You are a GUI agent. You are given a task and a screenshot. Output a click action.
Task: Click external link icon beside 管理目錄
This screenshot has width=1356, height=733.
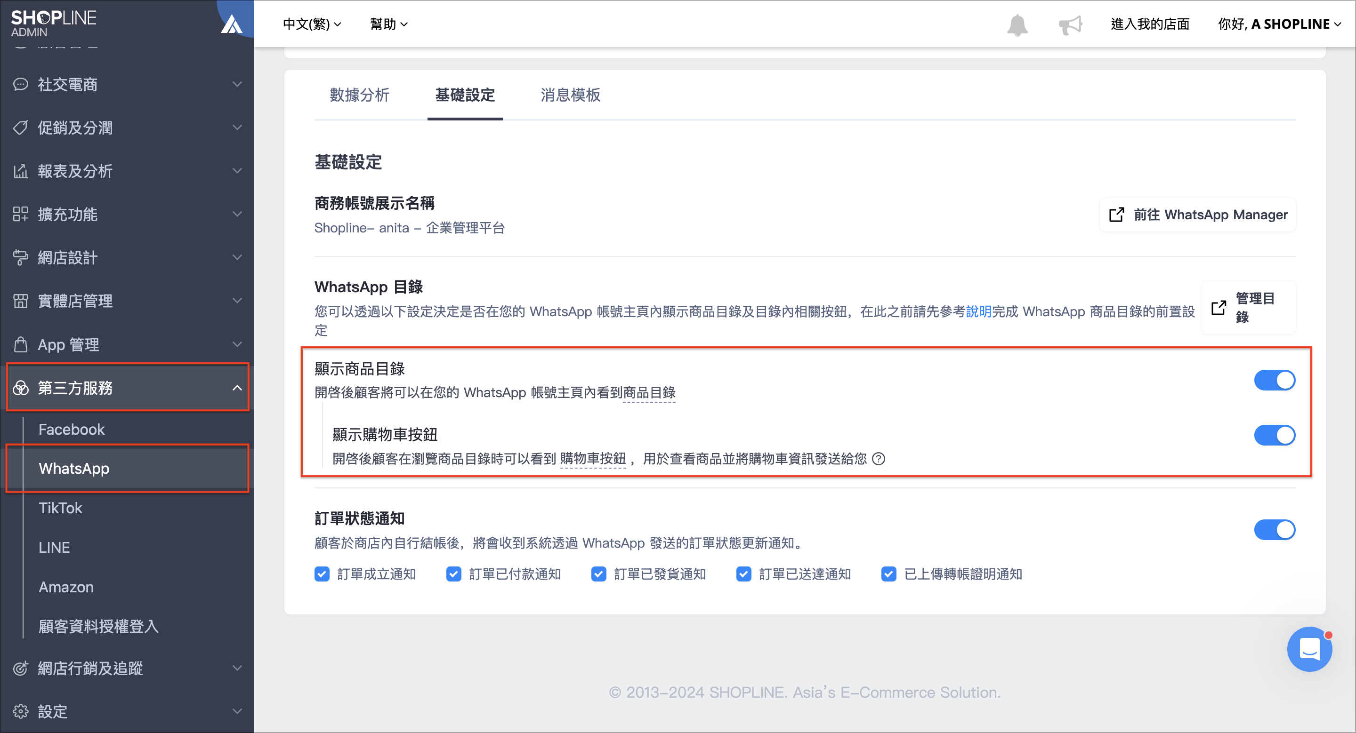point(1219,308)
